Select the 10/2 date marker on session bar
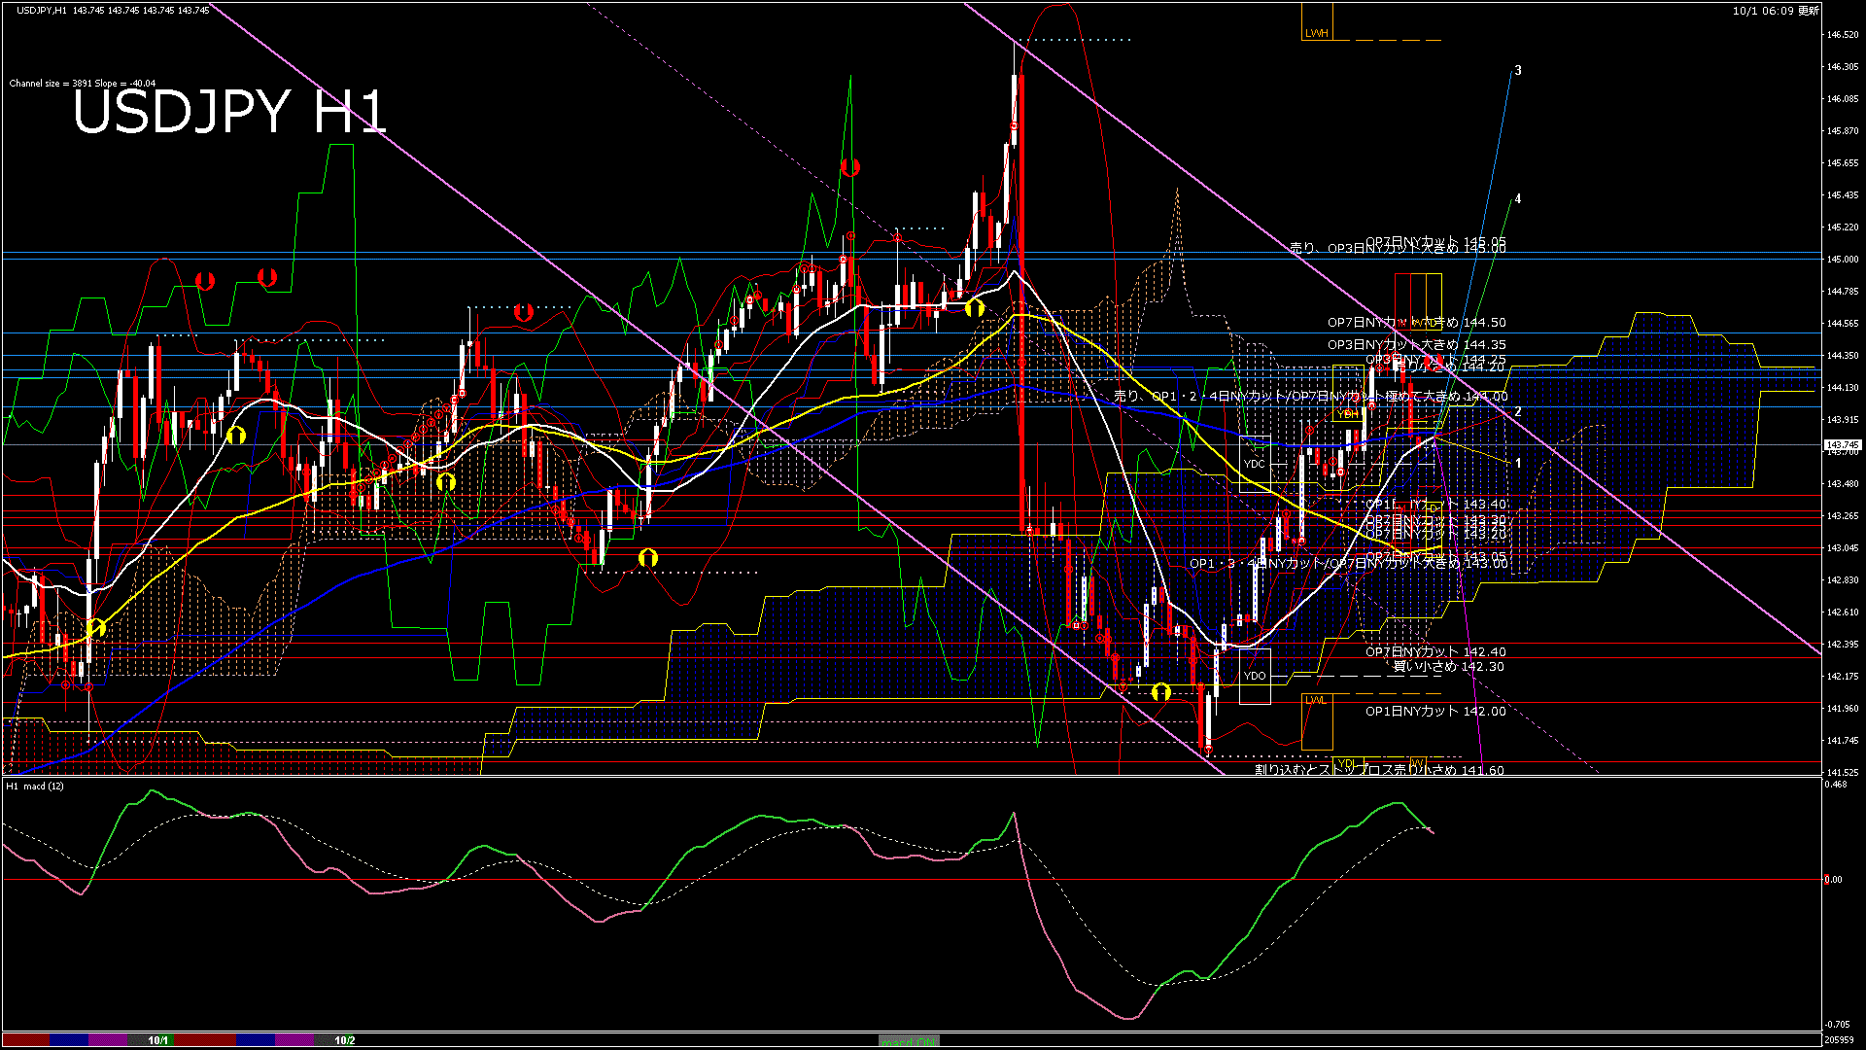Screen dimensions: 1866x1050 click(x=344, y=1040)
